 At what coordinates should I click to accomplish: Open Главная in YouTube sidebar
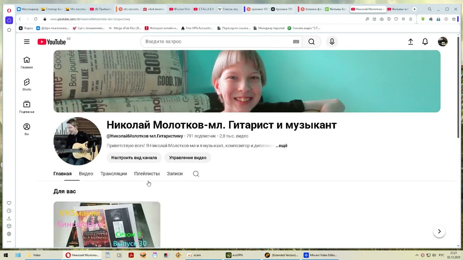tap(27, 62)
